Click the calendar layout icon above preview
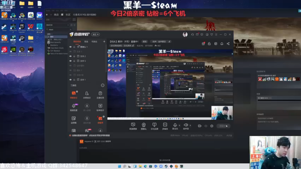This screenshot has height=169, width=301. (x=216, y=44)
